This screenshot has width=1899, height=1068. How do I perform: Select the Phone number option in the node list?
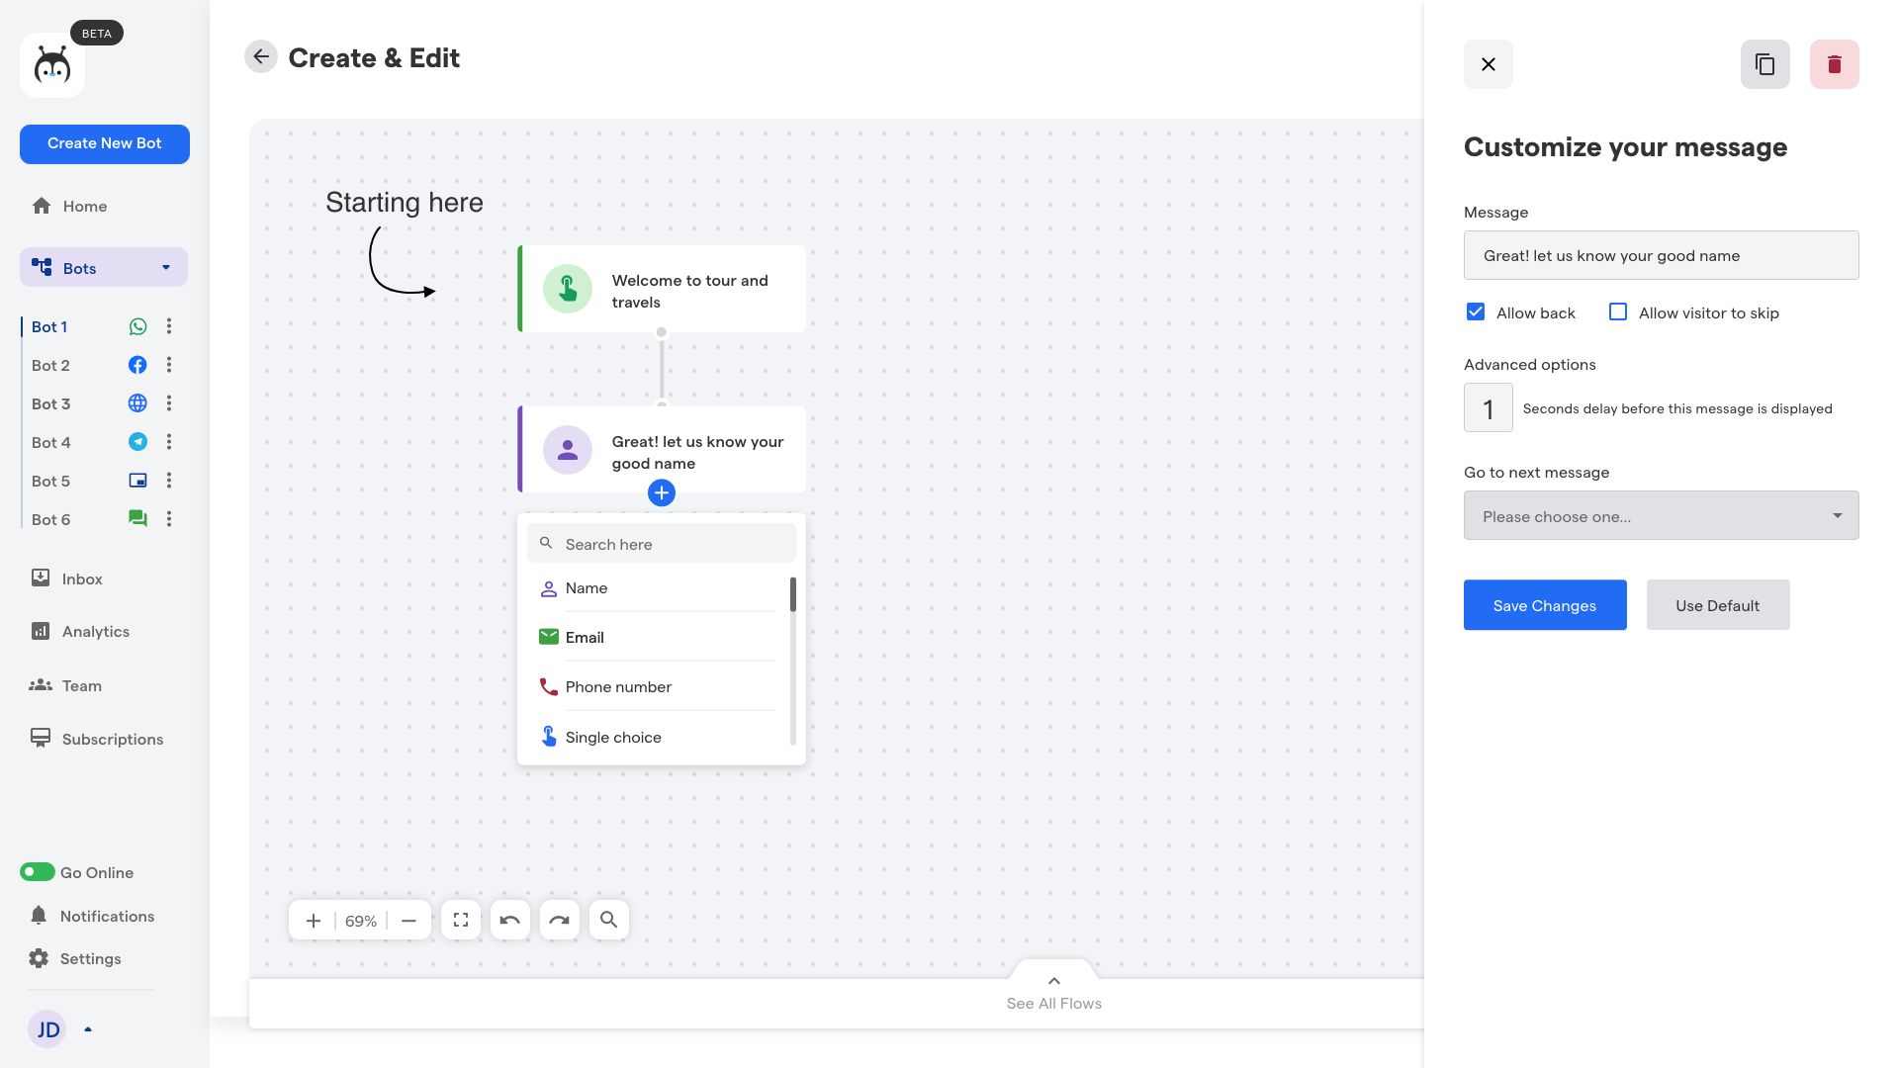(x=657, y=687)
